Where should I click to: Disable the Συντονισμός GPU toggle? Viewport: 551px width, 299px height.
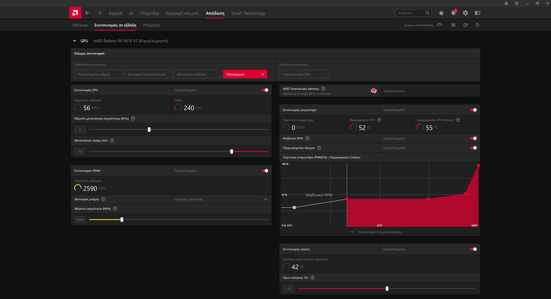point(265,90)
